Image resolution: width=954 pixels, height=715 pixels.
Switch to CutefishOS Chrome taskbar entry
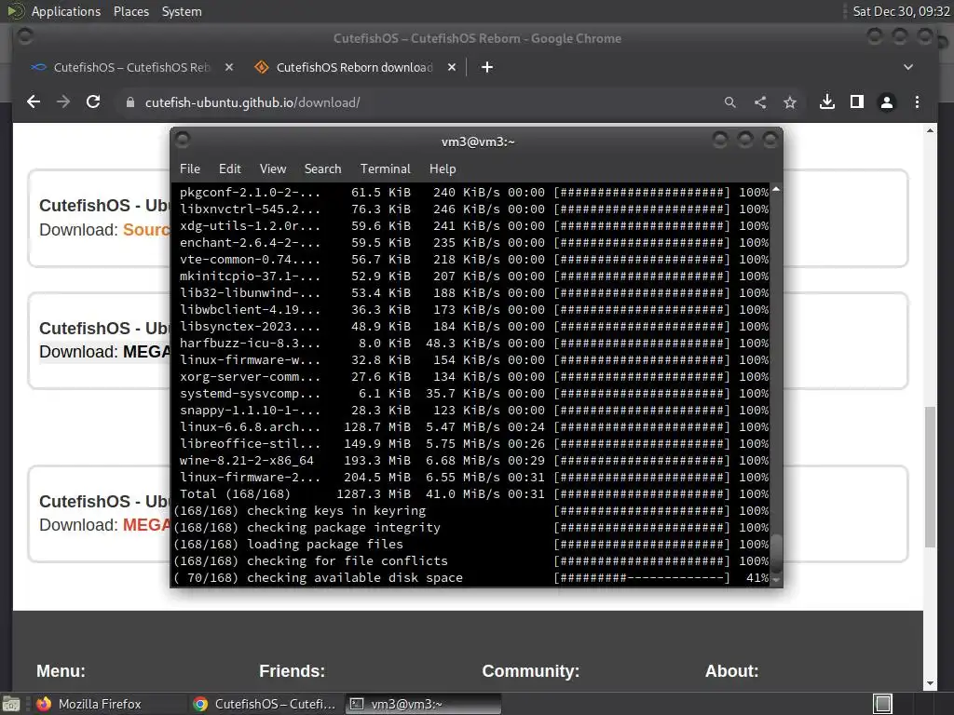(264, 704)
